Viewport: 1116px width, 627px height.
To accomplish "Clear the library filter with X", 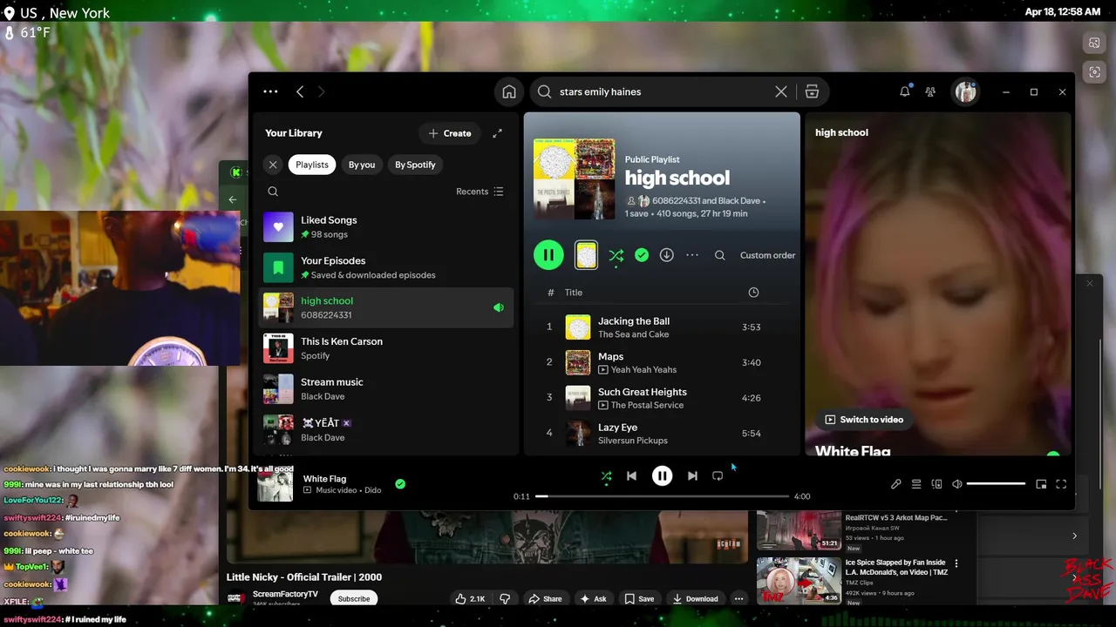I will point(273,165).
